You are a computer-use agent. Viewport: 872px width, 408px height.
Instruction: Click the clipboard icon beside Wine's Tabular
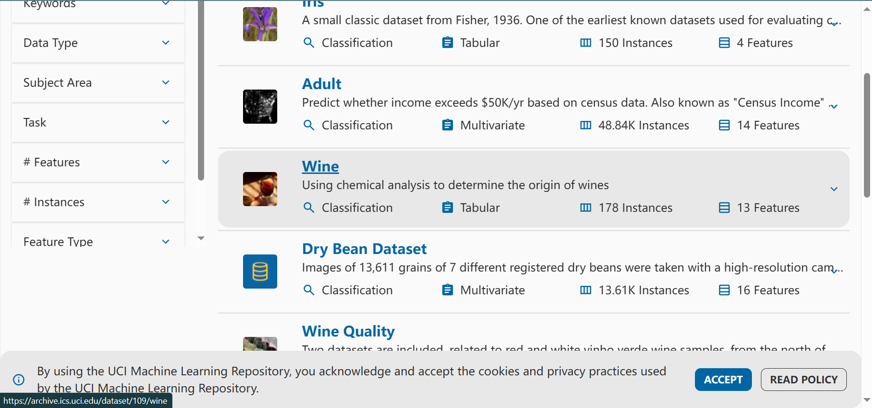tap(447, 208)
